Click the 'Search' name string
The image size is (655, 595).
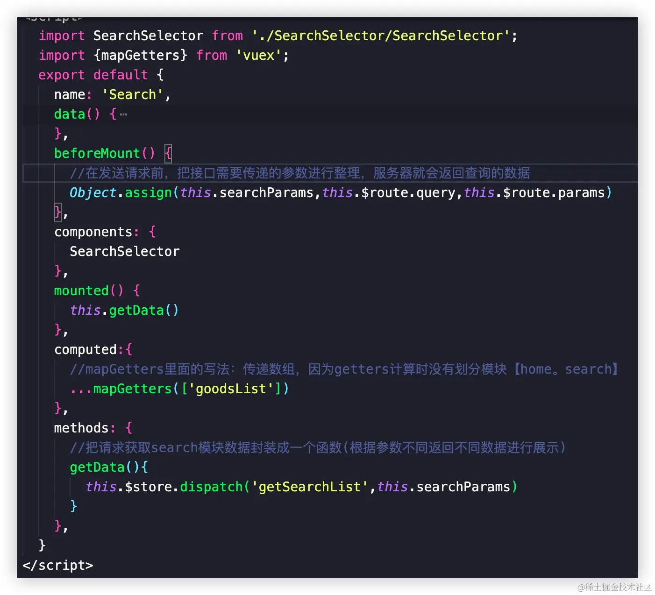[132, 94]
